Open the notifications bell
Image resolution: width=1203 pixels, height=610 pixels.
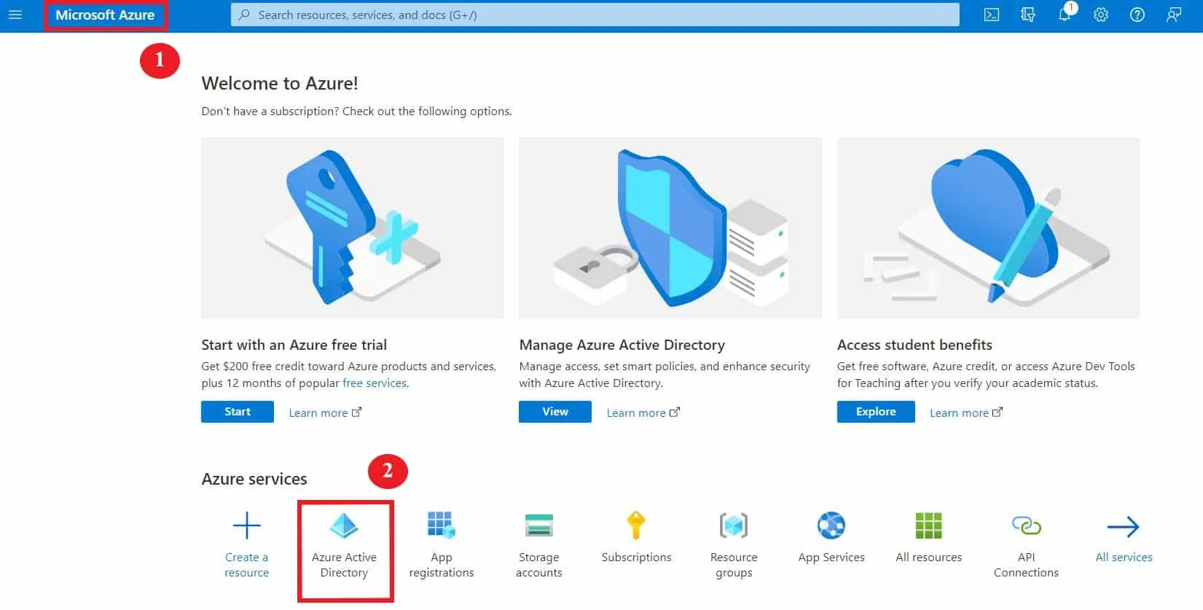pyautogui.click(x=1065, y=15)
